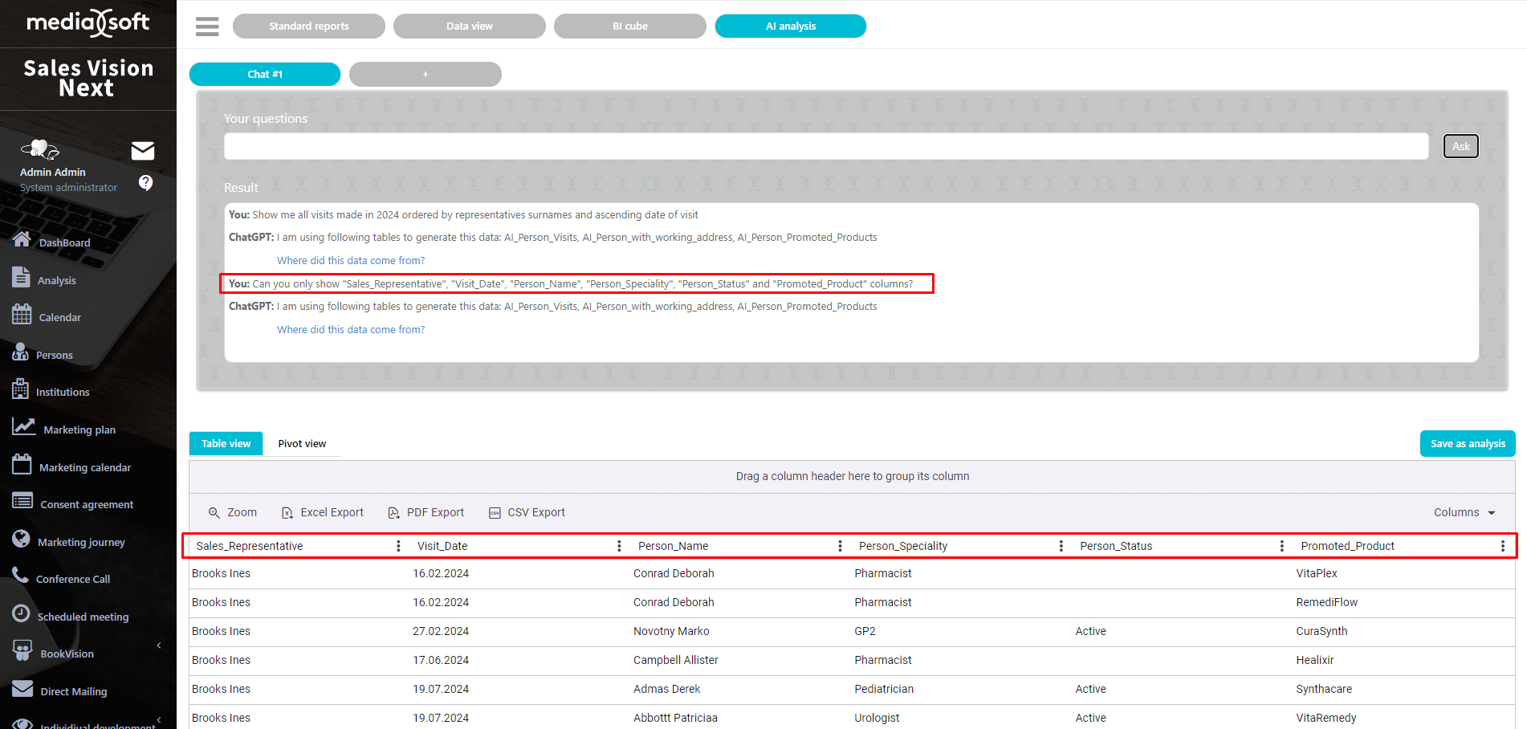Open the help question mark icon
Image resolution: width=1527 pixels, height=729 pixels.
pyautogui.click(x=145, y=182)
